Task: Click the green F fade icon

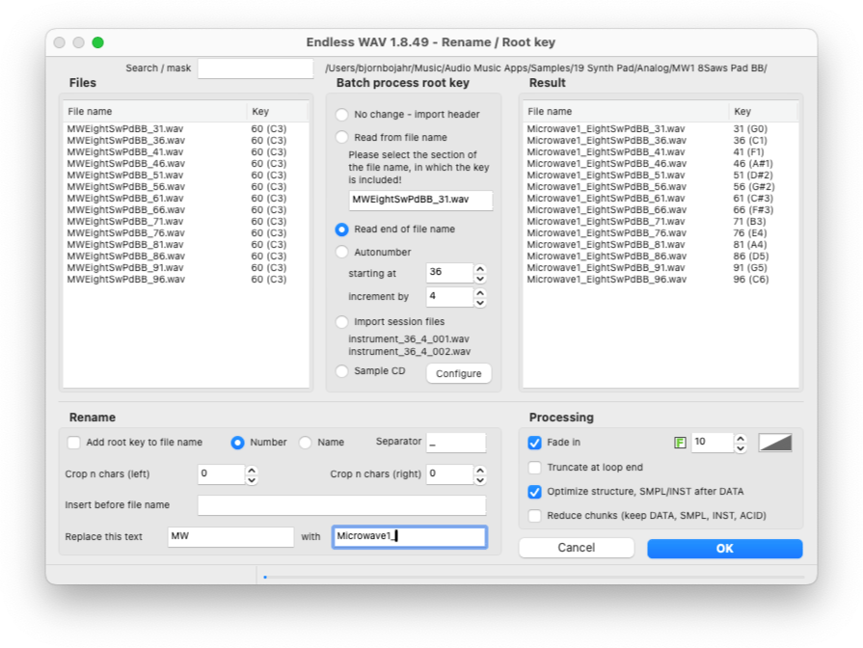Action: coord(680,443)
